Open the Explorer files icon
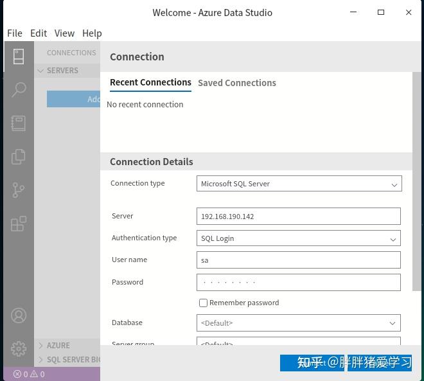This screenshot has width=424, height=381. click(x=19, y=157)
